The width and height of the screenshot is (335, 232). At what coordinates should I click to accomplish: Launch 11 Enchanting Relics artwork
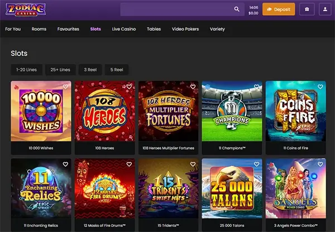tap(41, 188)
